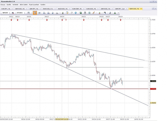The width and height of the screenshot is (167, 121).
Task: Click the zoom area magnifier icon
Action: (57, 13)
